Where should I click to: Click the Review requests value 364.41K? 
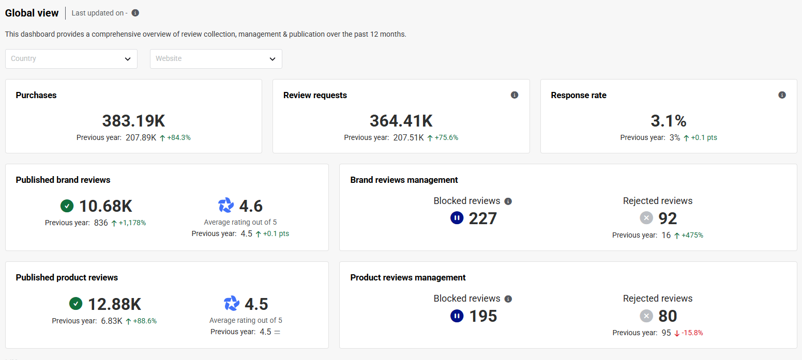tap(401, 121)
